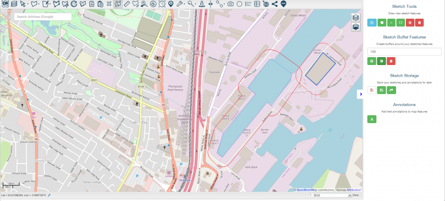Click the Search Address (Google) field

click(x=43, y=17)
